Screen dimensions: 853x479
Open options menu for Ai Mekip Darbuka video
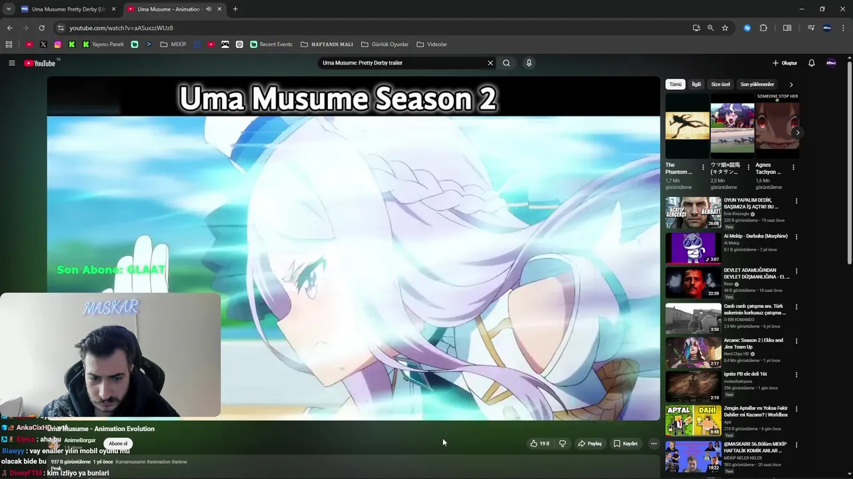(796, 237)
